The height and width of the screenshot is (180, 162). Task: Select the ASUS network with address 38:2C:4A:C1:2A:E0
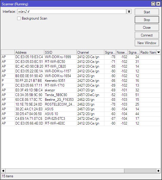tap(81, 109)
